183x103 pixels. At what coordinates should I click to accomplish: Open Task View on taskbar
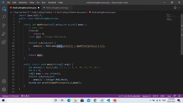(x=62, y=100)
